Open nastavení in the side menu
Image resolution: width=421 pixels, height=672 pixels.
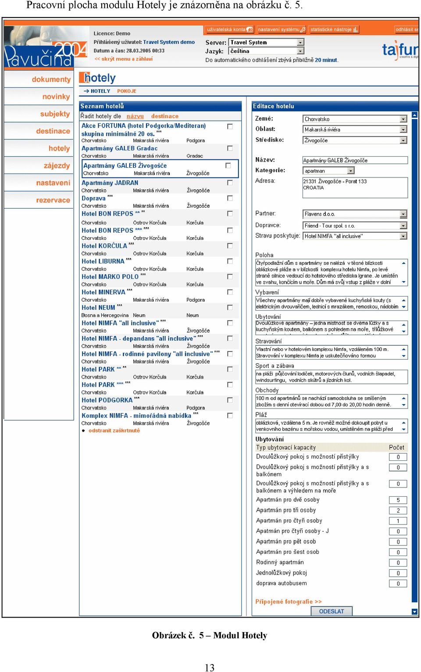click(53, 183)
